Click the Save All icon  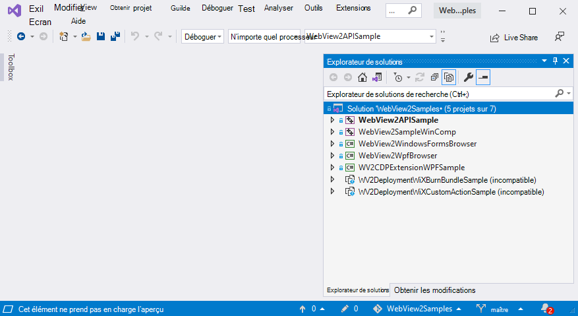[x=115, y=36]
